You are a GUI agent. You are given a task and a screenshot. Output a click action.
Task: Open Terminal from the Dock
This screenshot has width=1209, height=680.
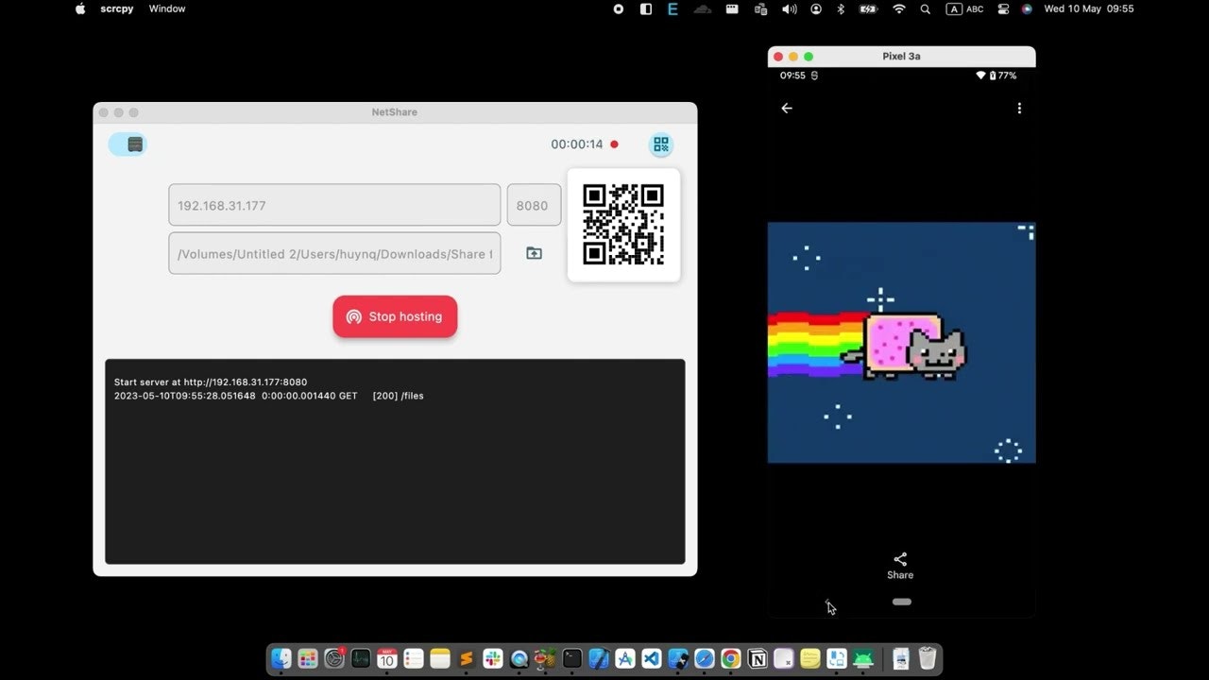coord(572,659)
